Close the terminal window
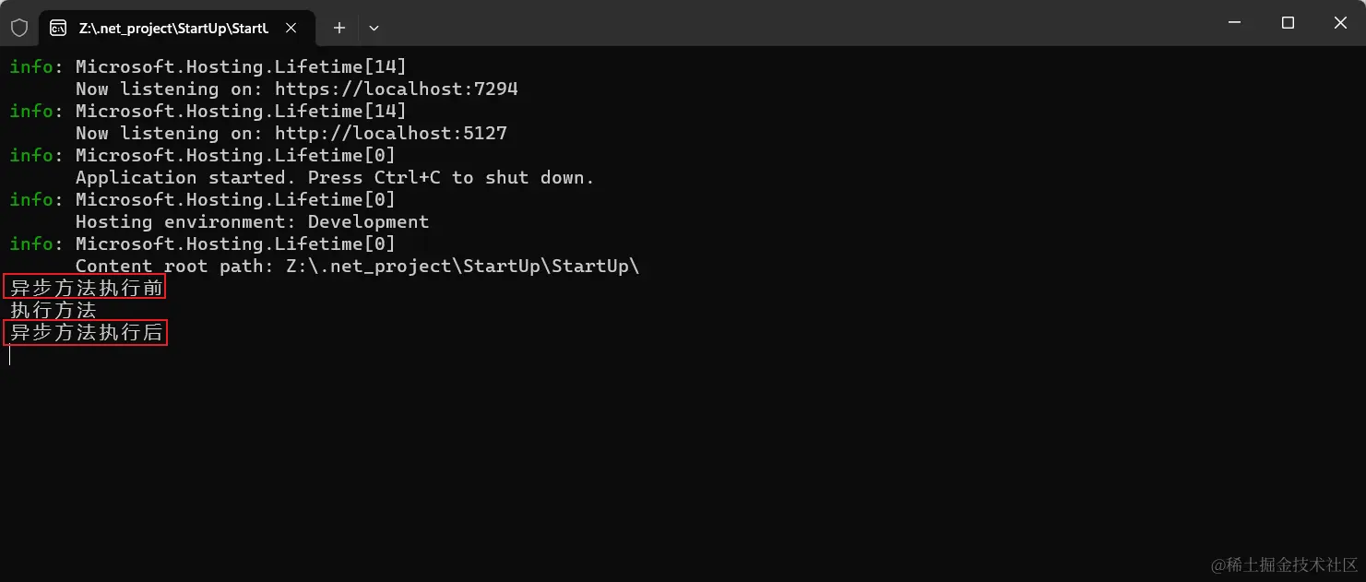The image size is (1366, 582). [x=1340, y=23]
